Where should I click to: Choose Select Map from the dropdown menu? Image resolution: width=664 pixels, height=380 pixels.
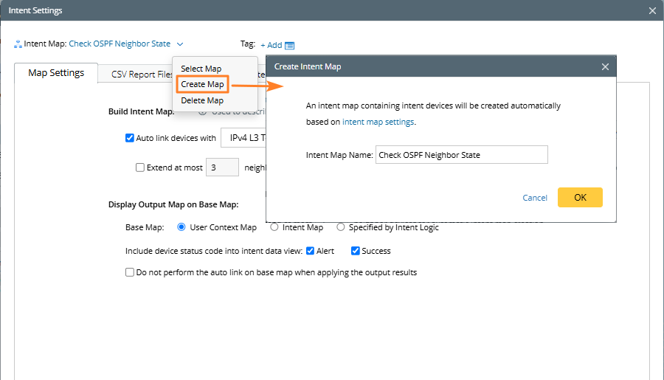[201, 69]
